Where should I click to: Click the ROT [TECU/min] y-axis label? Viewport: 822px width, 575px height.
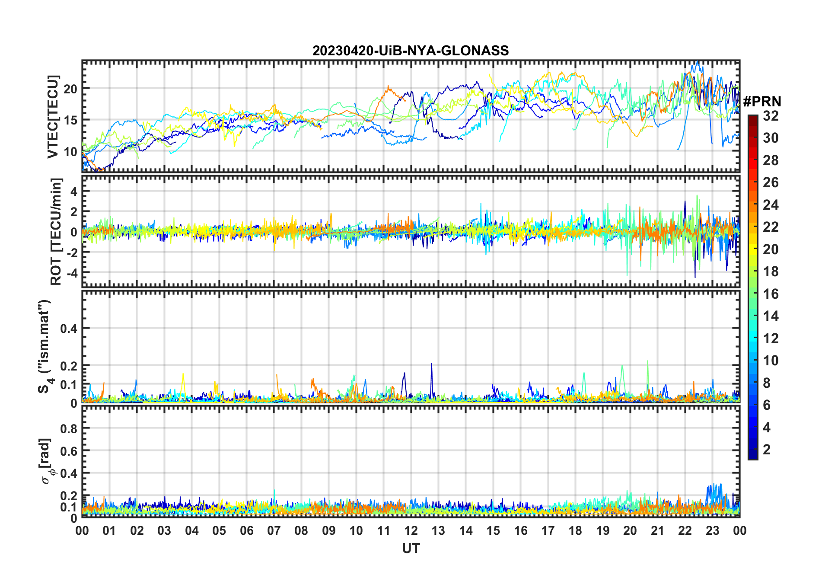(x=56, y=231)
